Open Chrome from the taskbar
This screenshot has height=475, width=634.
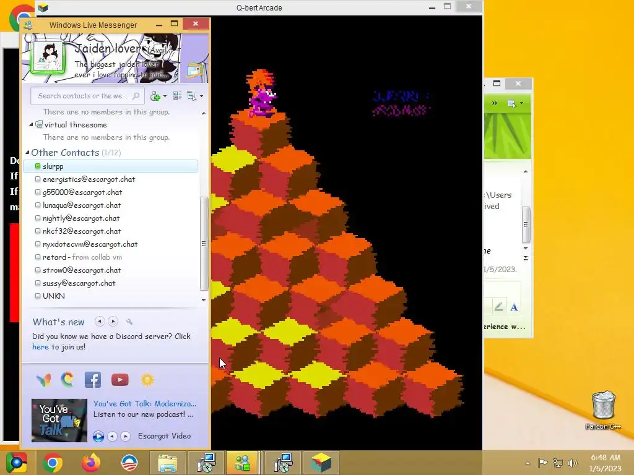tap(52, 463)
